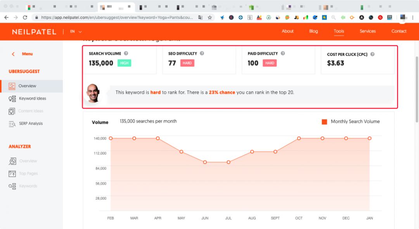Click the black circle letter A extension

(x=362, y=17)
